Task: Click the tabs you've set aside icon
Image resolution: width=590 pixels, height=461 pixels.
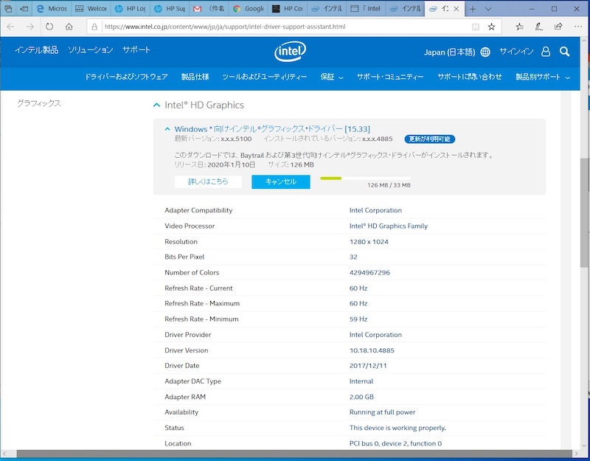Action: click(x=8, y=9)
